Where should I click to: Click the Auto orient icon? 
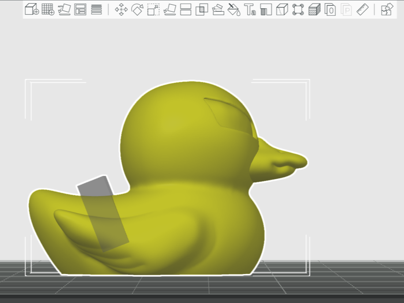pos(64,9)
